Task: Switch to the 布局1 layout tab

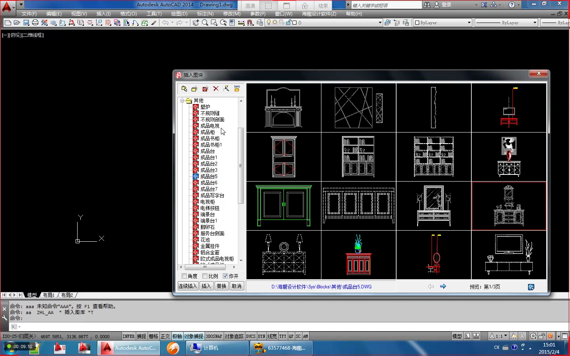Action: point(49,295)
